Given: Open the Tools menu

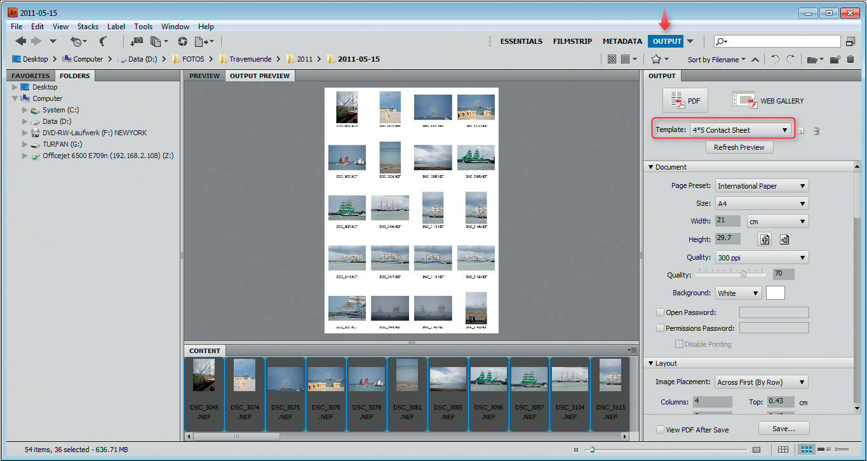Looking at the screenshot, I should (143, 27).
